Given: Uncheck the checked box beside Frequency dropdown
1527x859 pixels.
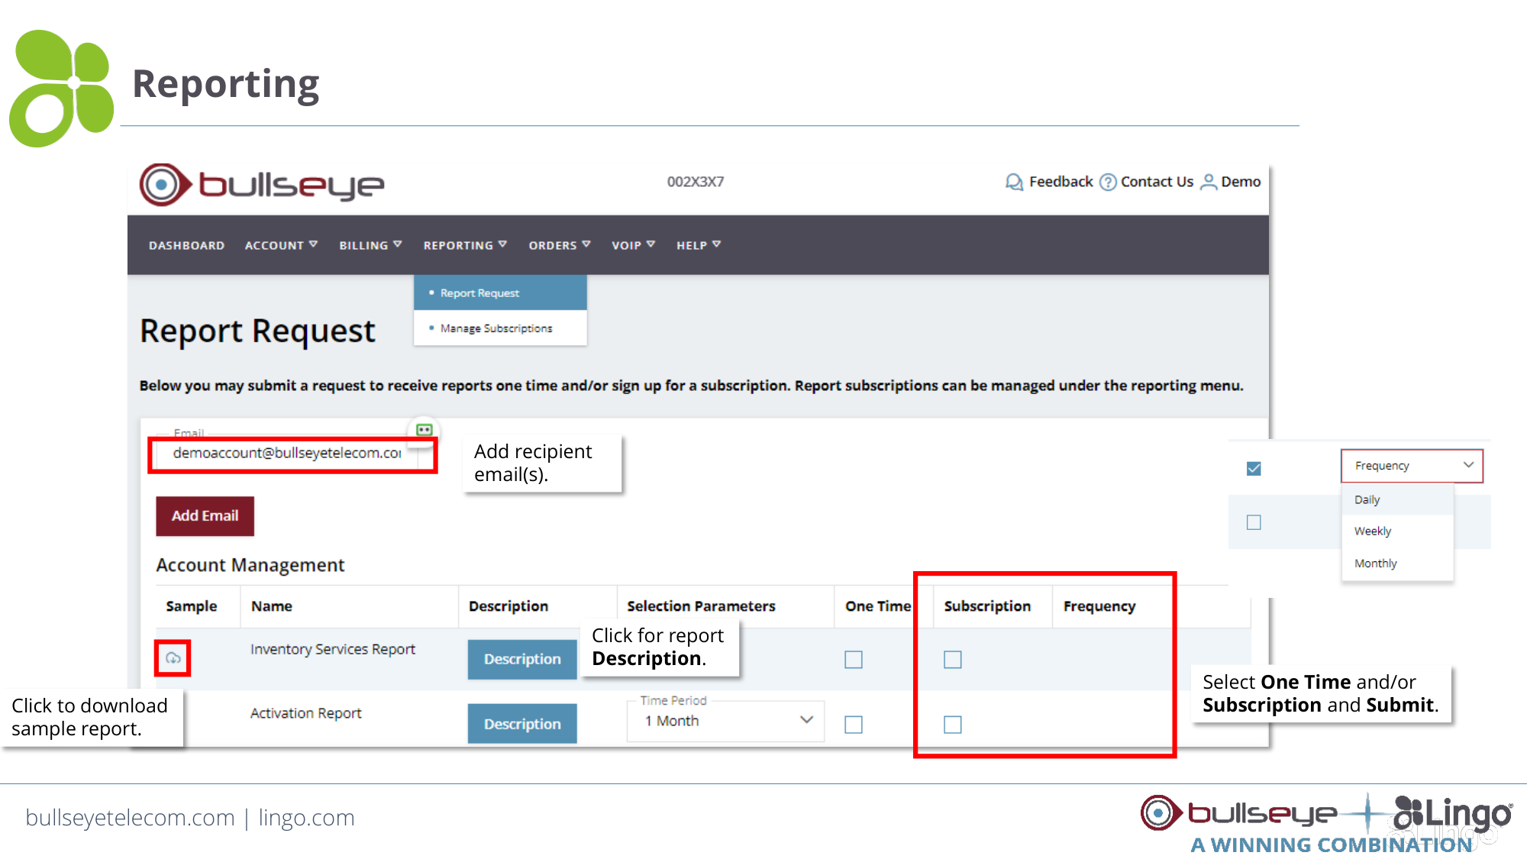Looking at the screenshot, I should point(1254,468).
